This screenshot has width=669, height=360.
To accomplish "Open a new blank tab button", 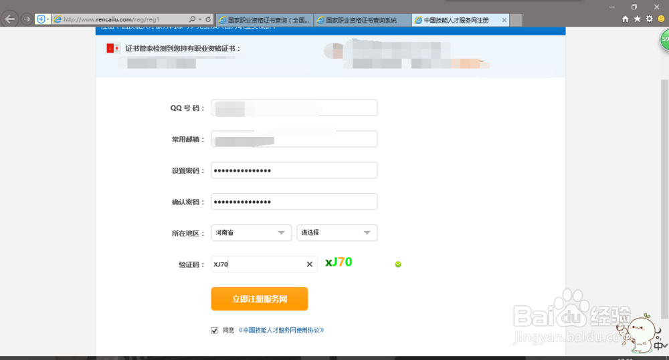I will (516, 20).
